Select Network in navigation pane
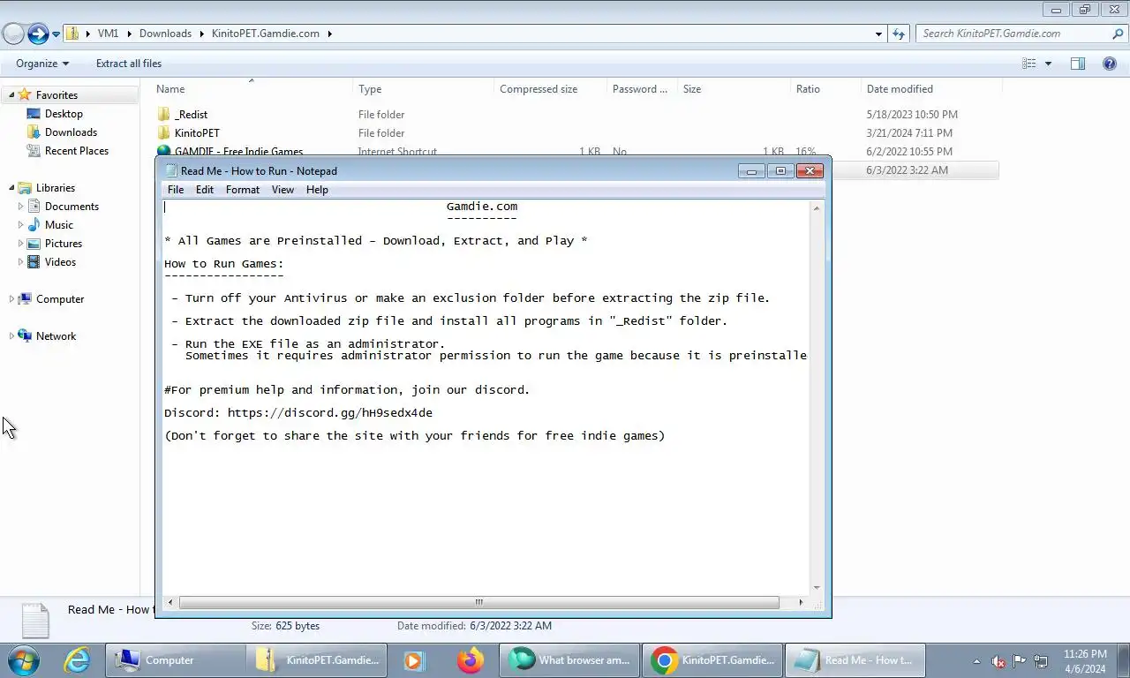This screenshot has width=1130, height=678. pos(56,336)
